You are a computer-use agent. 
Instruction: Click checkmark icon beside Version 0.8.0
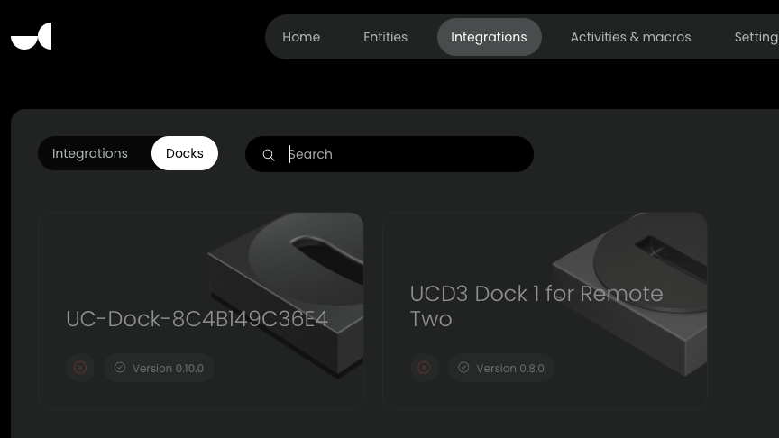463,368
